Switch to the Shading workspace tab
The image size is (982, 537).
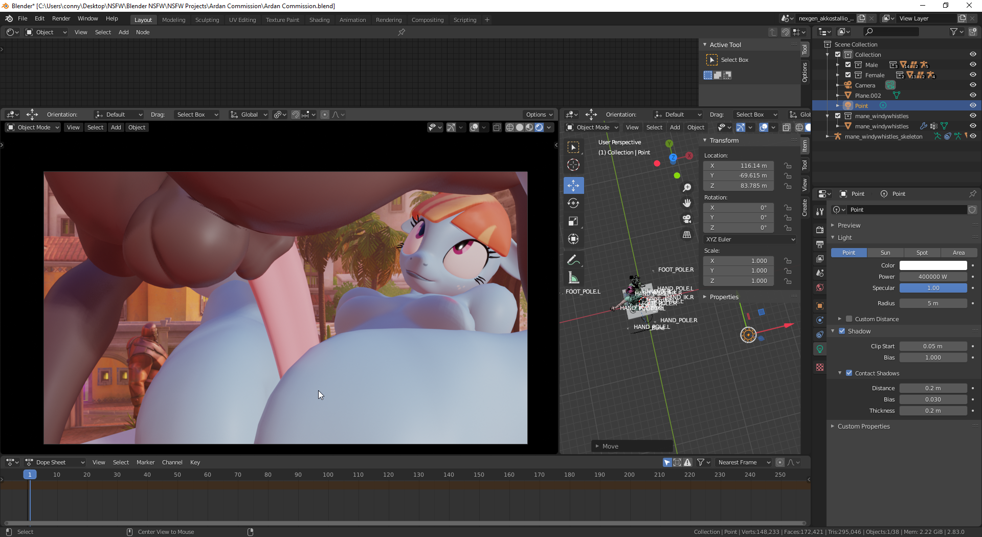click(x=319, y=20)
